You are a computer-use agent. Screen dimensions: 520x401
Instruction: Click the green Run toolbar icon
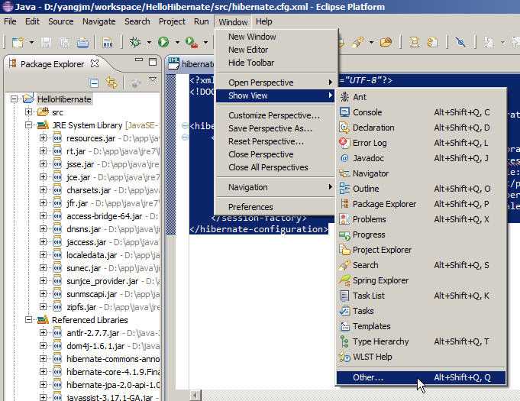click(163, 43)
